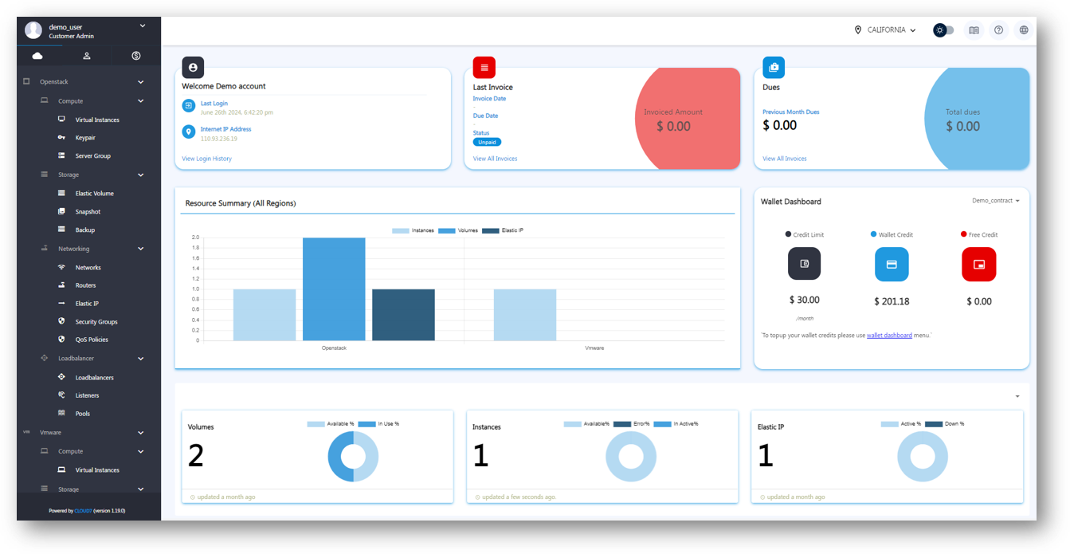The width and height of the screenshot is (1070, 554).
Task: Toggle the light/dark theme switch
Action: 943,30
